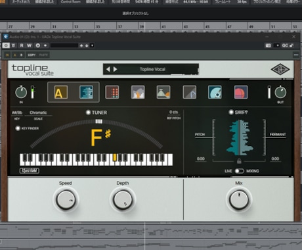Open the KEY dropdown showing A#/Bb
The height and width of the screenshot is (250, 302).
click(x=17, y=113)
